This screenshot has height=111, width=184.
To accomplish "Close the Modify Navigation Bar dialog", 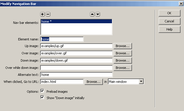I will click(181, 4).
